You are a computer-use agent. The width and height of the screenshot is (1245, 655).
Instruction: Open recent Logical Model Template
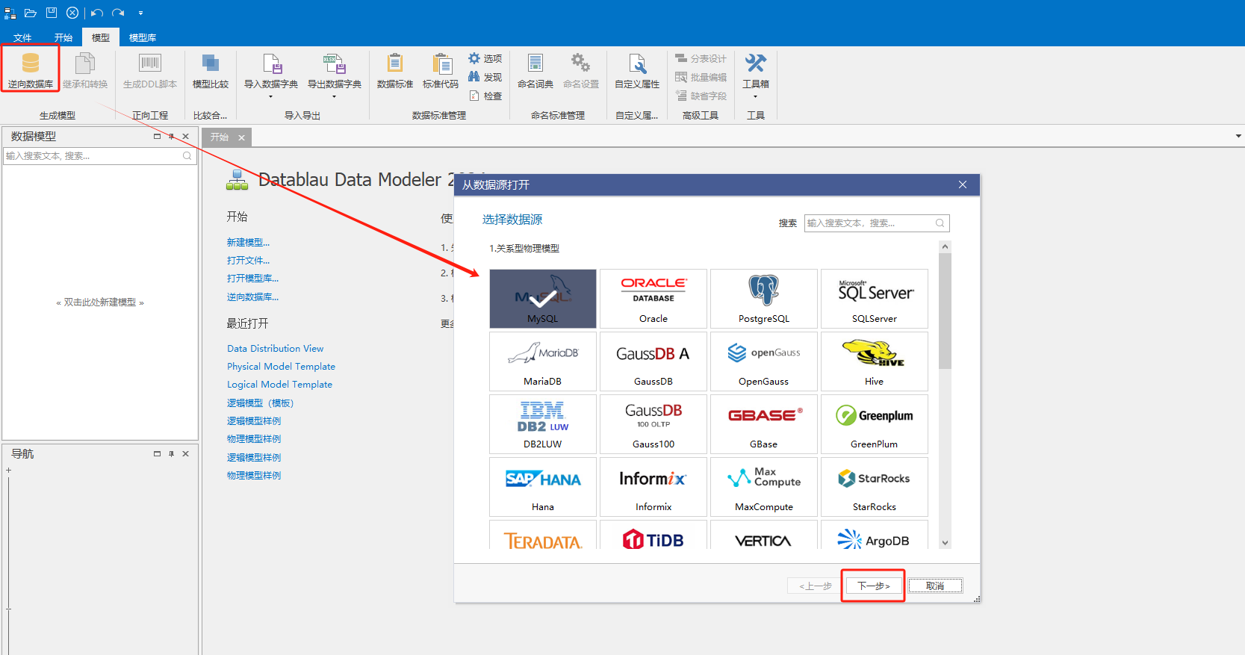pos(279,384)
